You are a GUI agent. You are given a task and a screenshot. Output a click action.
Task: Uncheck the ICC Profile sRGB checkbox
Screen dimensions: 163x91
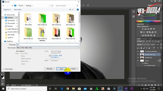50,56
